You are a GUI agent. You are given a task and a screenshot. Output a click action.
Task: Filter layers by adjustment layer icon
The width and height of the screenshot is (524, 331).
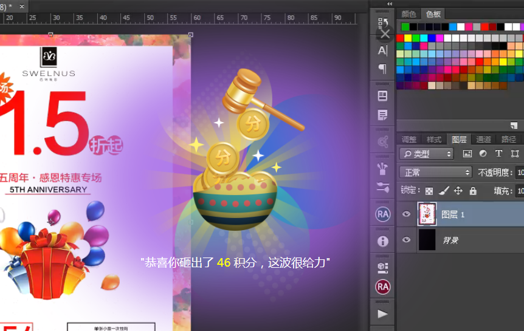483,153
